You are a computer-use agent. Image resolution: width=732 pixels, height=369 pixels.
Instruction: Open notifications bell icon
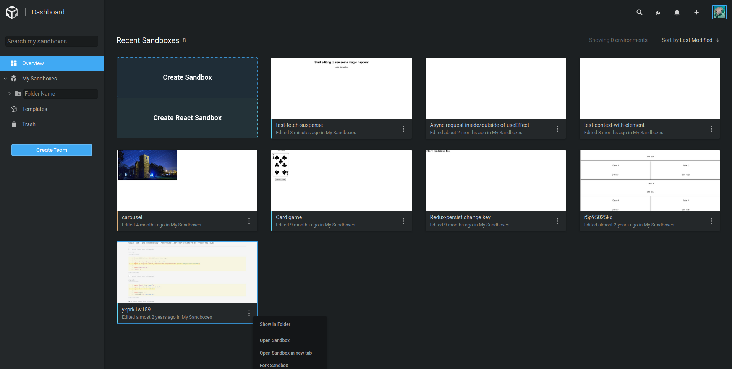677,12
